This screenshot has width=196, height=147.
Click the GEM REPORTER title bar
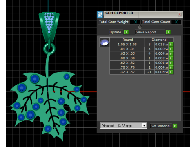(140, 14)
